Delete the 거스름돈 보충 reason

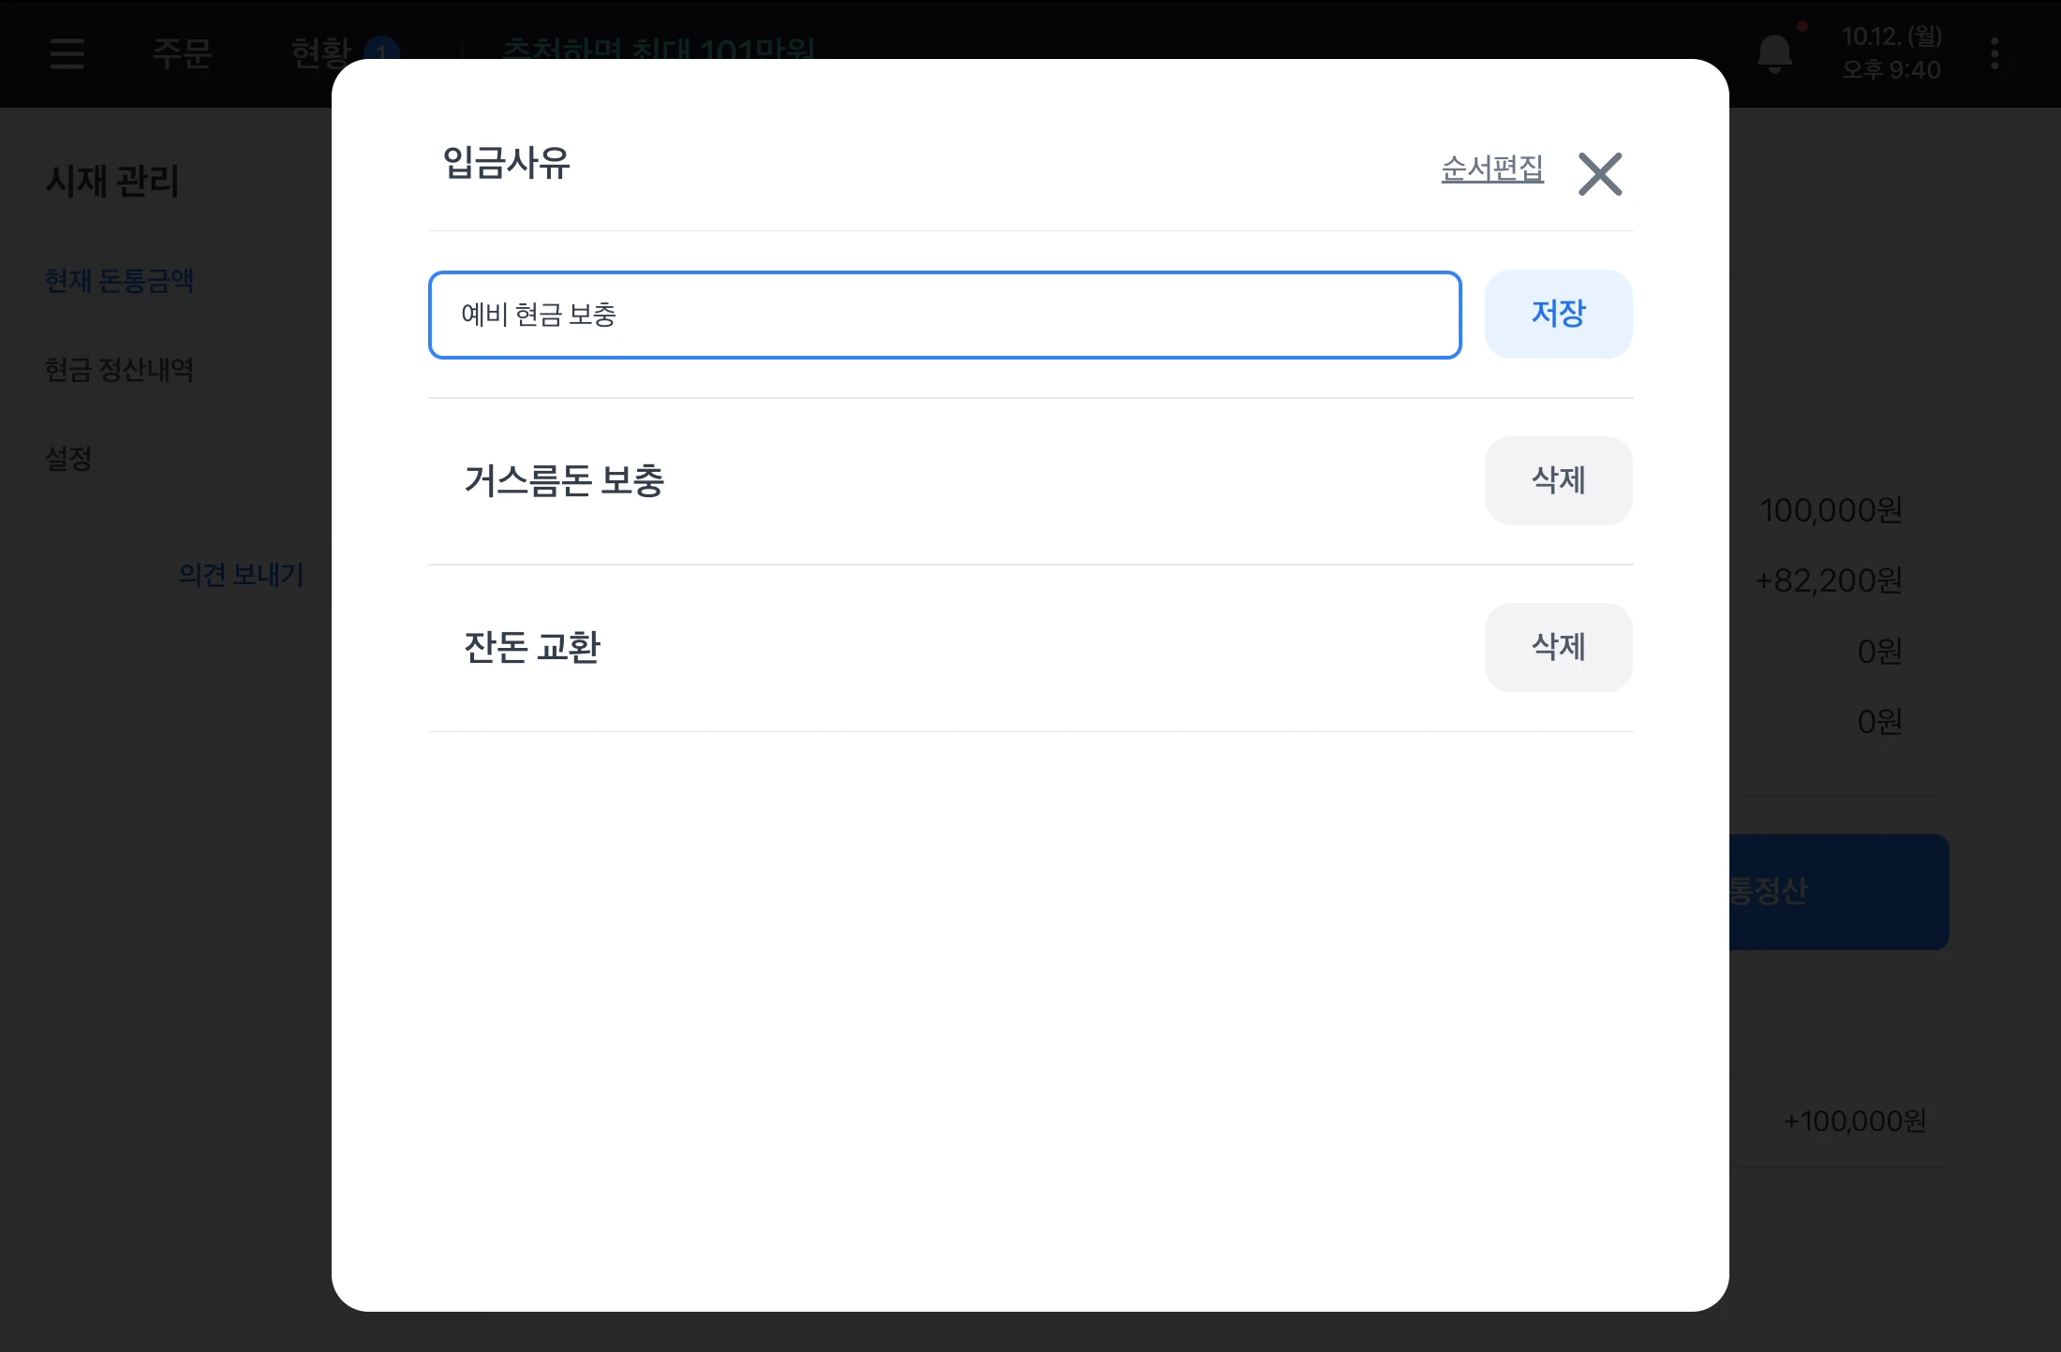(x=1558, y=480)
